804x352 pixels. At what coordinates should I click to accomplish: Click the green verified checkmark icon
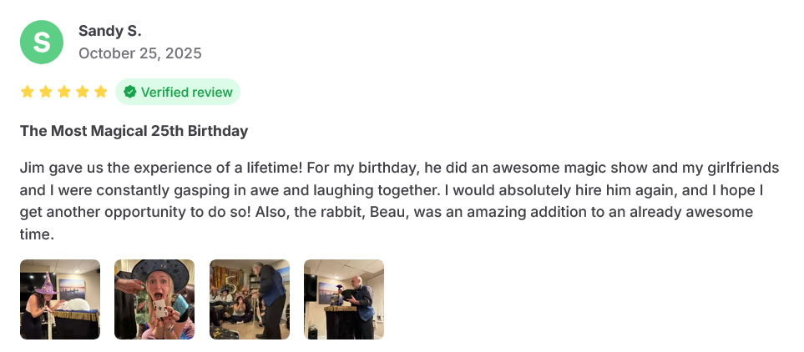[130, 92]
